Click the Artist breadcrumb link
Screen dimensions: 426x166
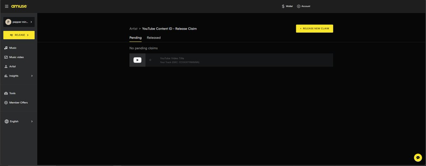pyautogui.click(x=133, y=28)
